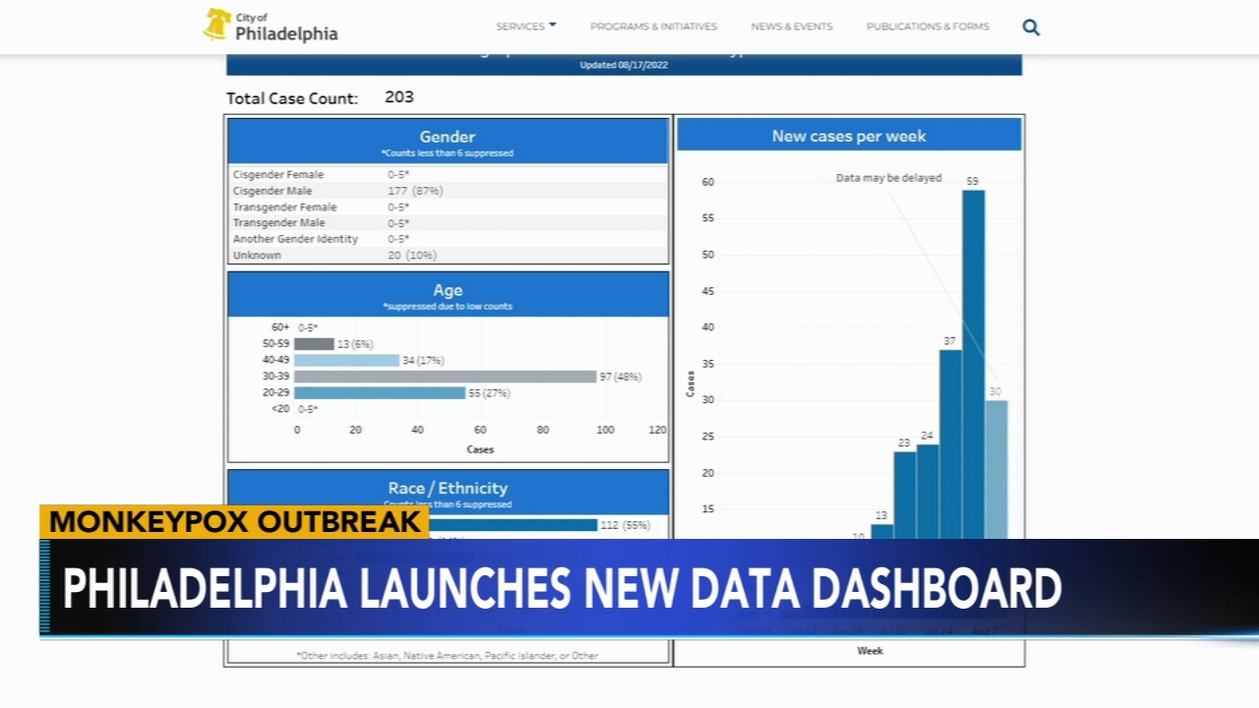This screenshot has height=708, width=1259.
Task: Click the 97 (48%) value label
Action: pos(620,377)
